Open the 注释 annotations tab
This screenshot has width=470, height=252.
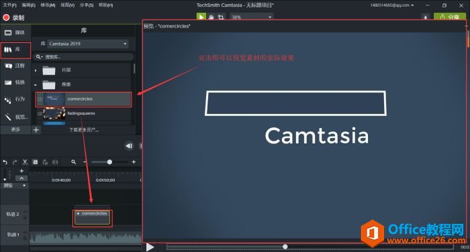pos(15,66)
